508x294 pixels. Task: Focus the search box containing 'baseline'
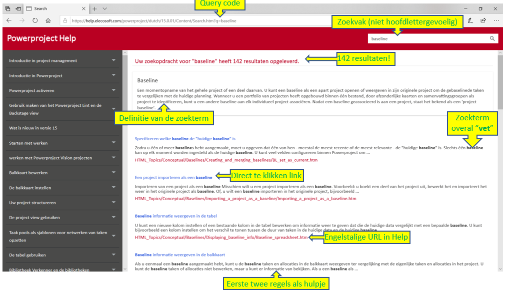427,39
